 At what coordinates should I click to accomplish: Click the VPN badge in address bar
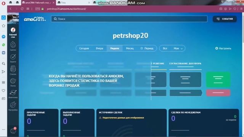pos(38,9)
